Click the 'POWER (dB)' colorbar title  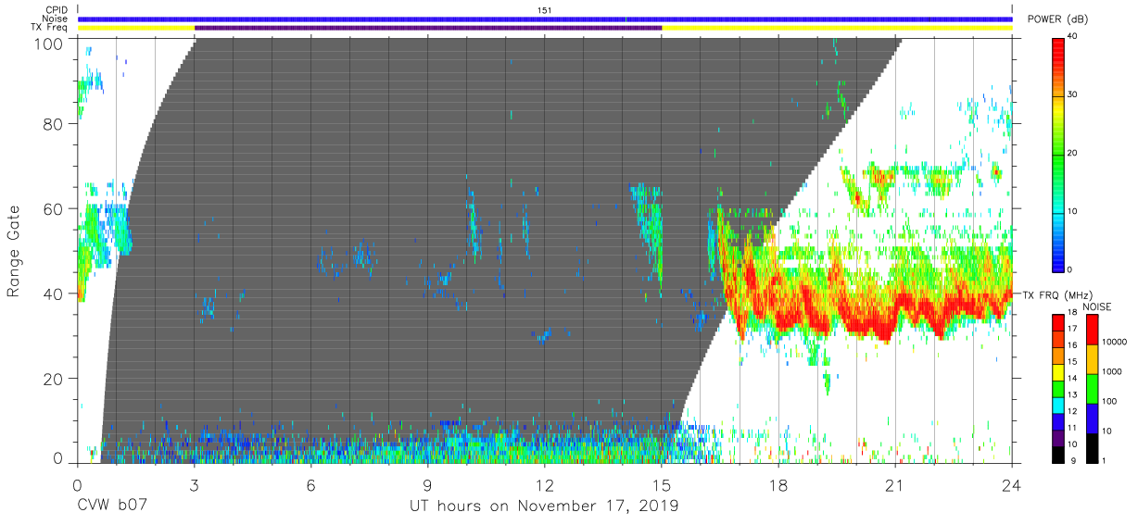[1058, 19]
